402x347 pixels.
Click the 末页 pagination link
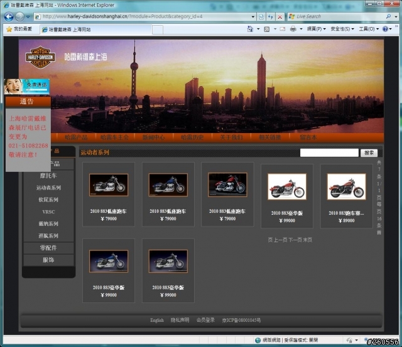pos(308,240)
